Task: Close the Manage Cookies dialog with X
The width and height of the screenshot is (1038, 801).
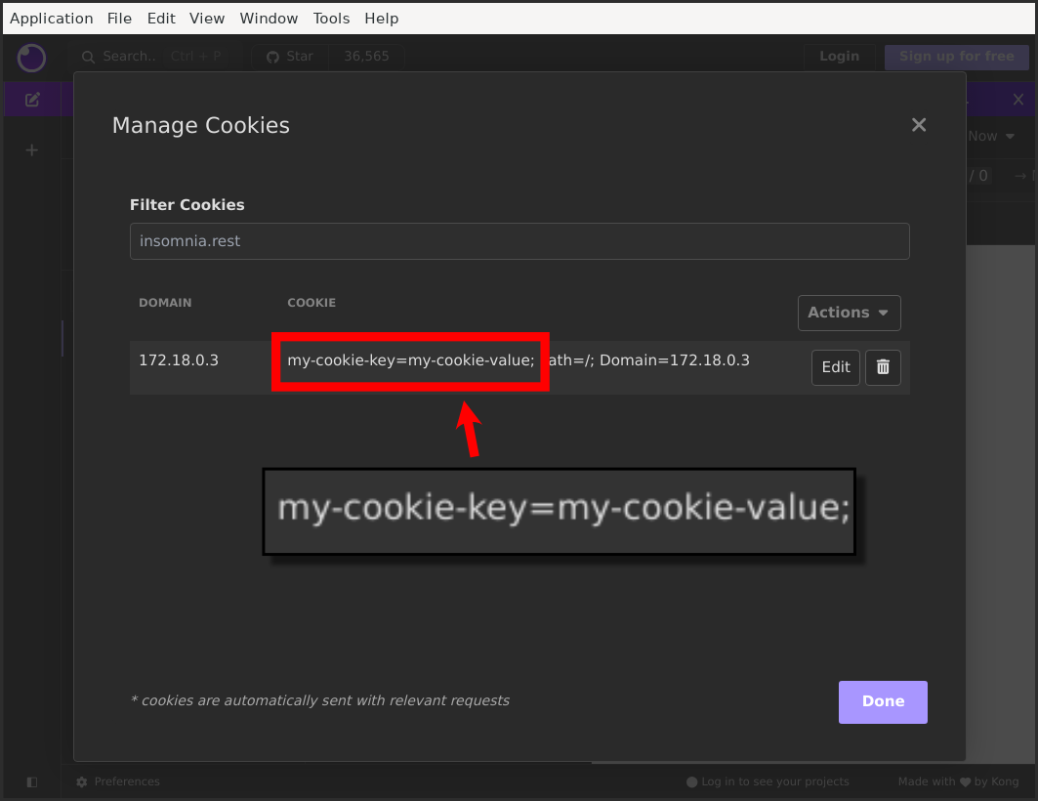Action: pyautogui.click(x=918, y=125)
